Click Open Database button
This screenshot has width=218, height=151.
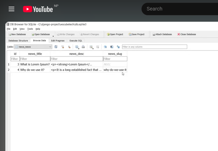tap(41, 34)
